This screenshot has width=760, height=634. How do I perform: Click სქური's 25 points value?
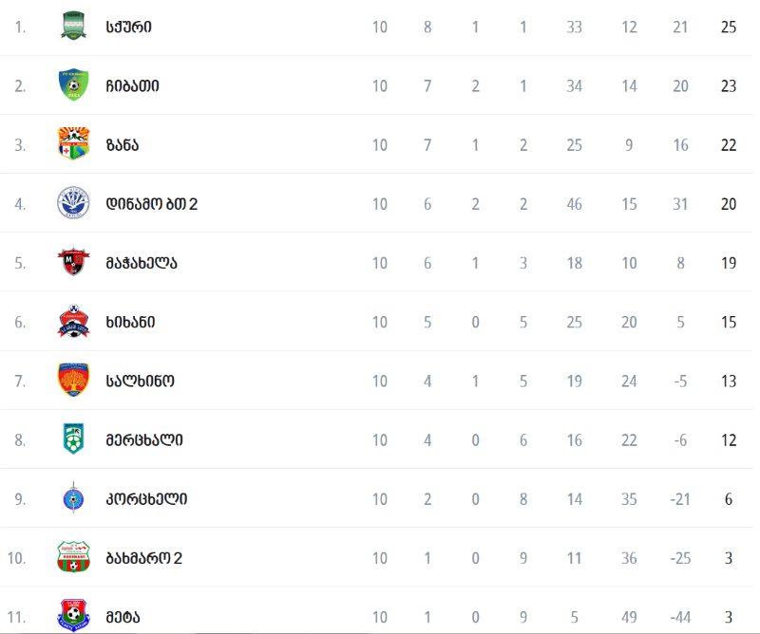729,27
